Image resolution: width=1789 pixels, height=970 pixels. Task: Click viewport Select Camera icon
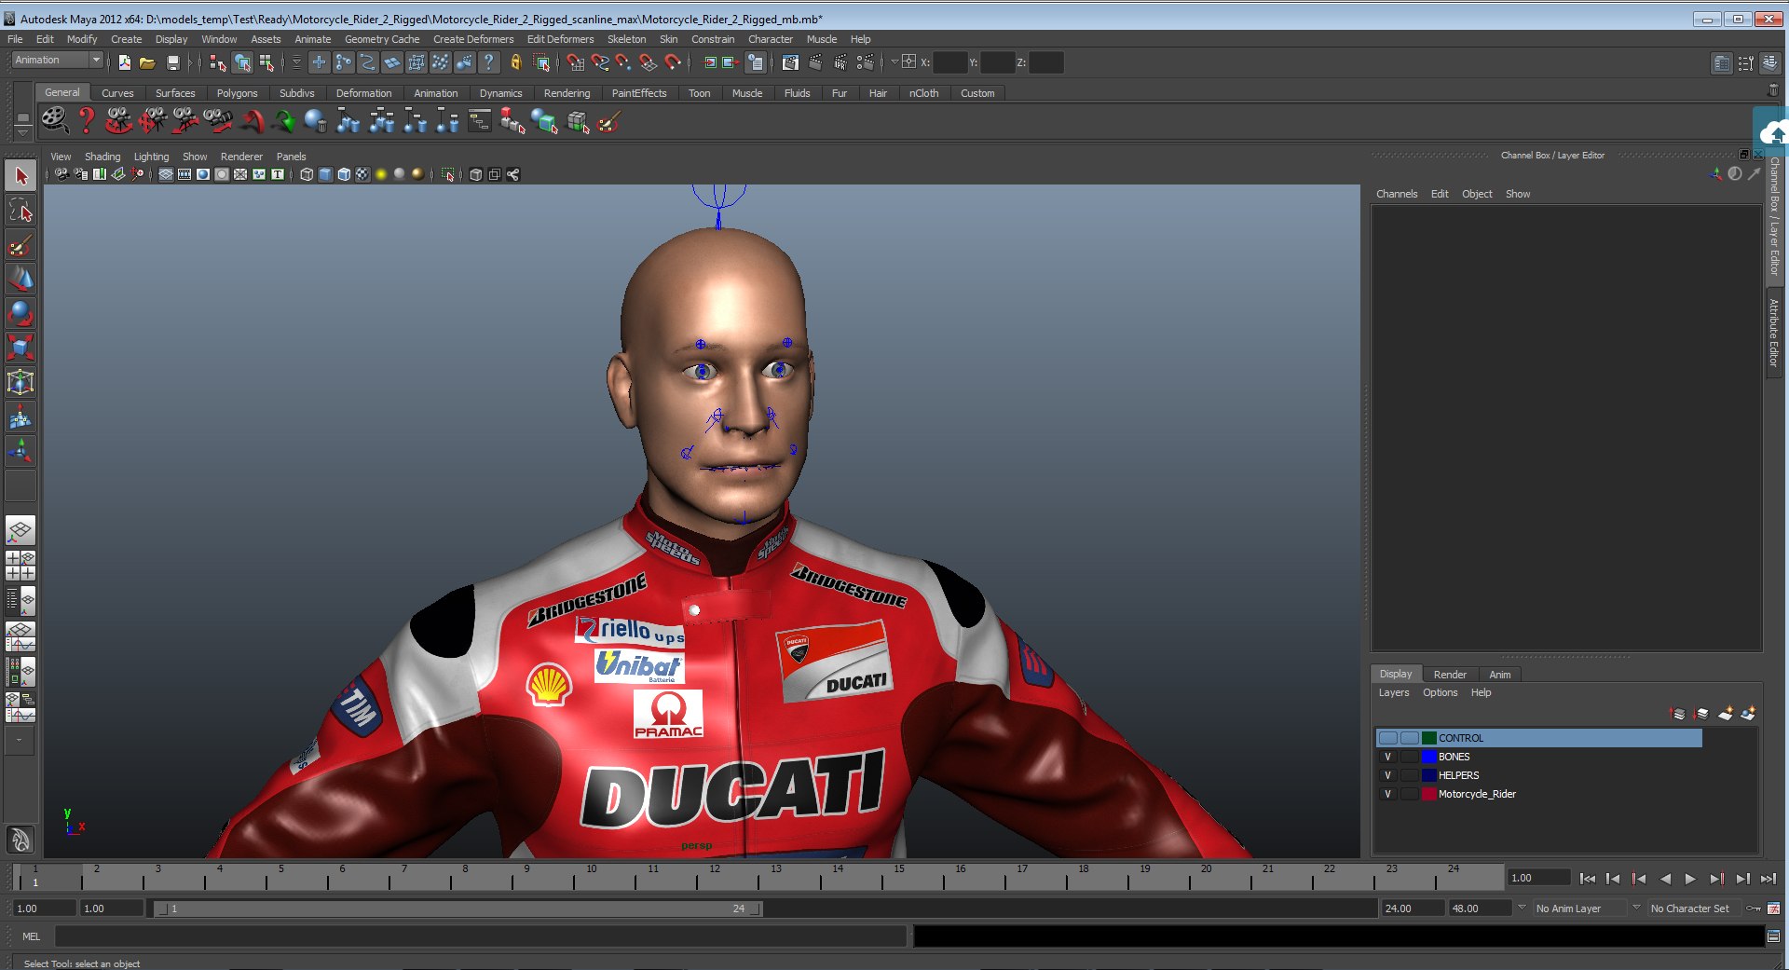coord(61,174)
